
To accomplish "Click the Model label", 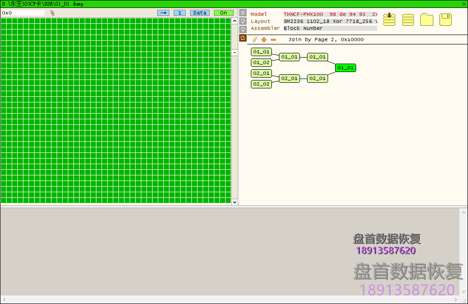I will click(258, 14).
